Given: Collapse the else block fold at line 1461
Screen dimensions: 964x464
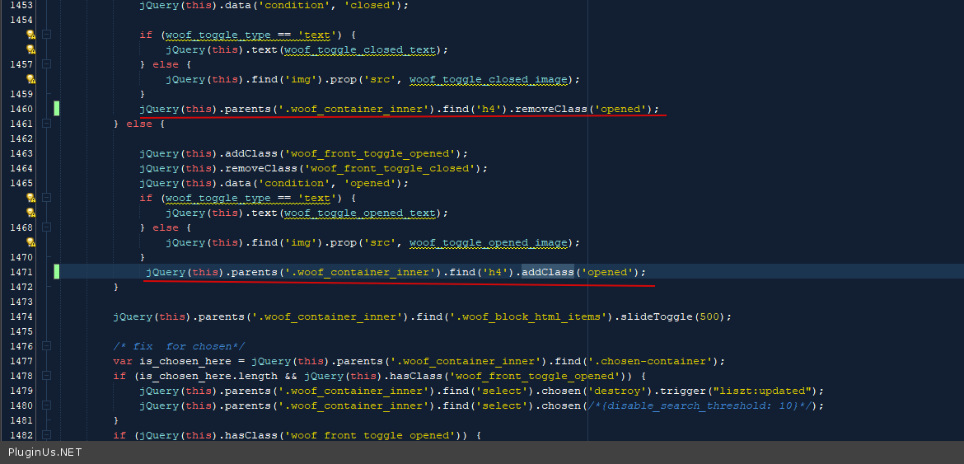Looking at the screenshot, I should [x=46, y=124].
